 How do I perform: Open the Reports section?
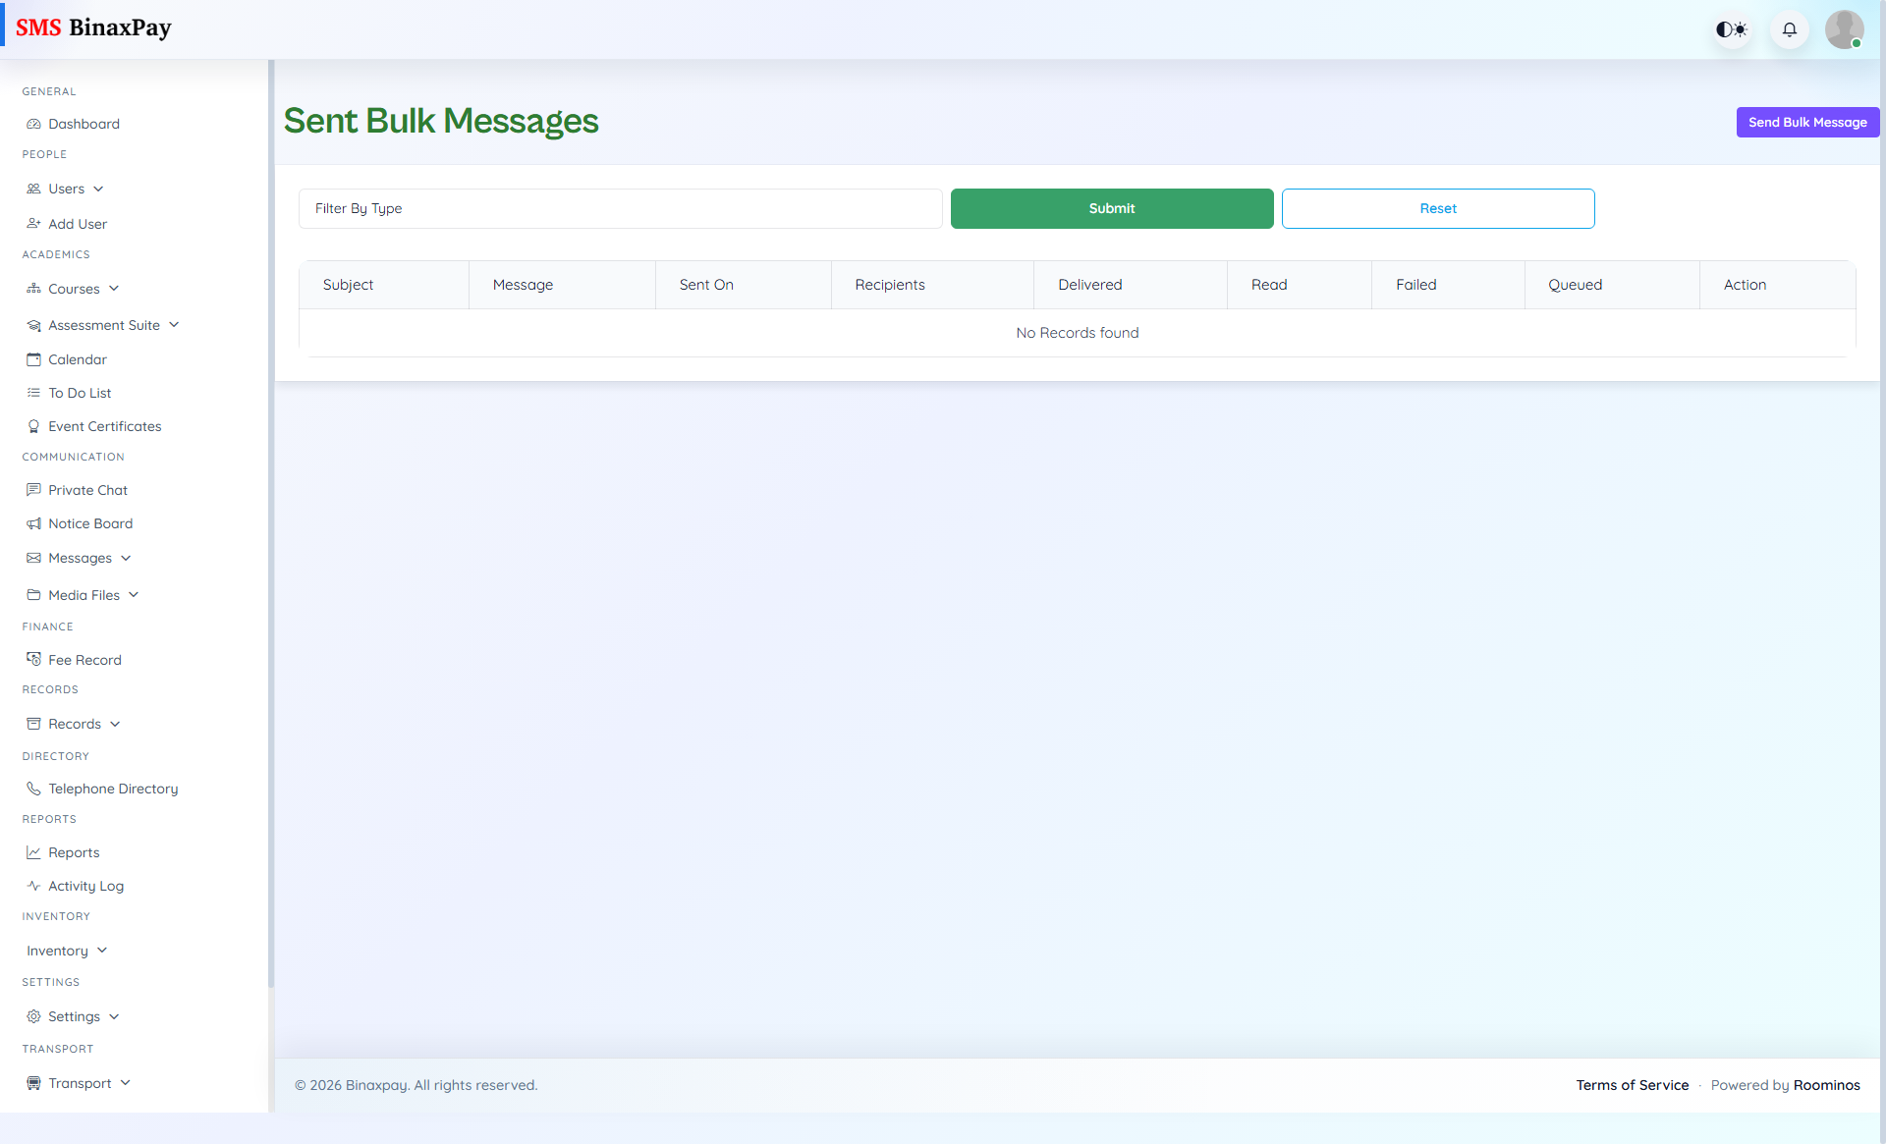click(74, 852)
